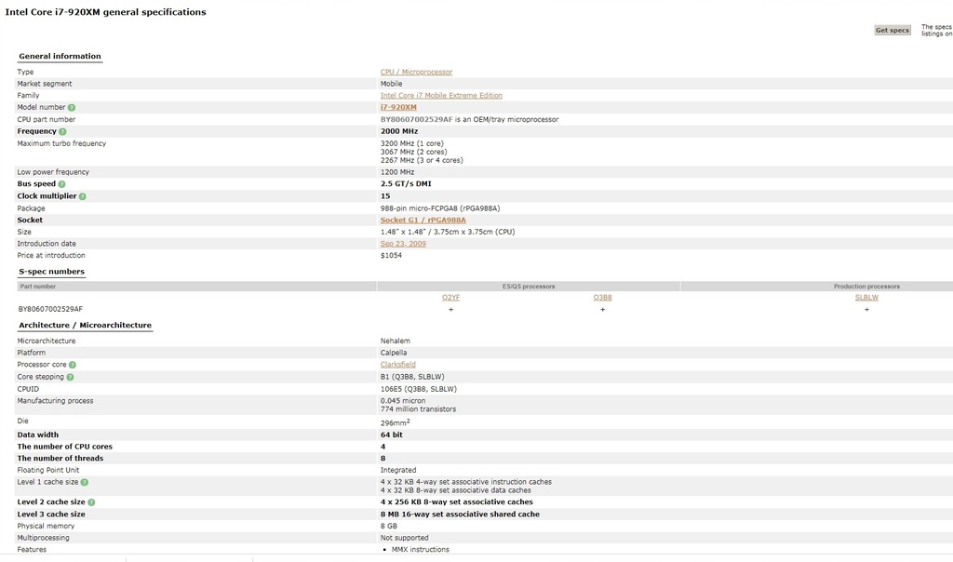Click the 'Nehalem' microarchitecture value
Screen dimensions: 953x562
[395, 341]
